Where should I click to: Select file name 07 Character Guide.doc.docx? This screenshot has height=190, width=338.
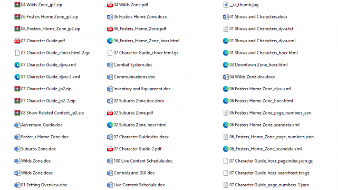pos(141,137)
